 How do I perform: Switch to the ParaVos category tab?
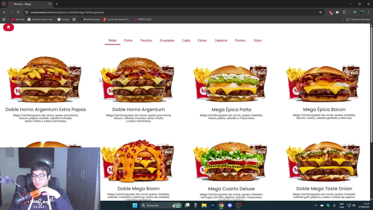click(146, 41)
